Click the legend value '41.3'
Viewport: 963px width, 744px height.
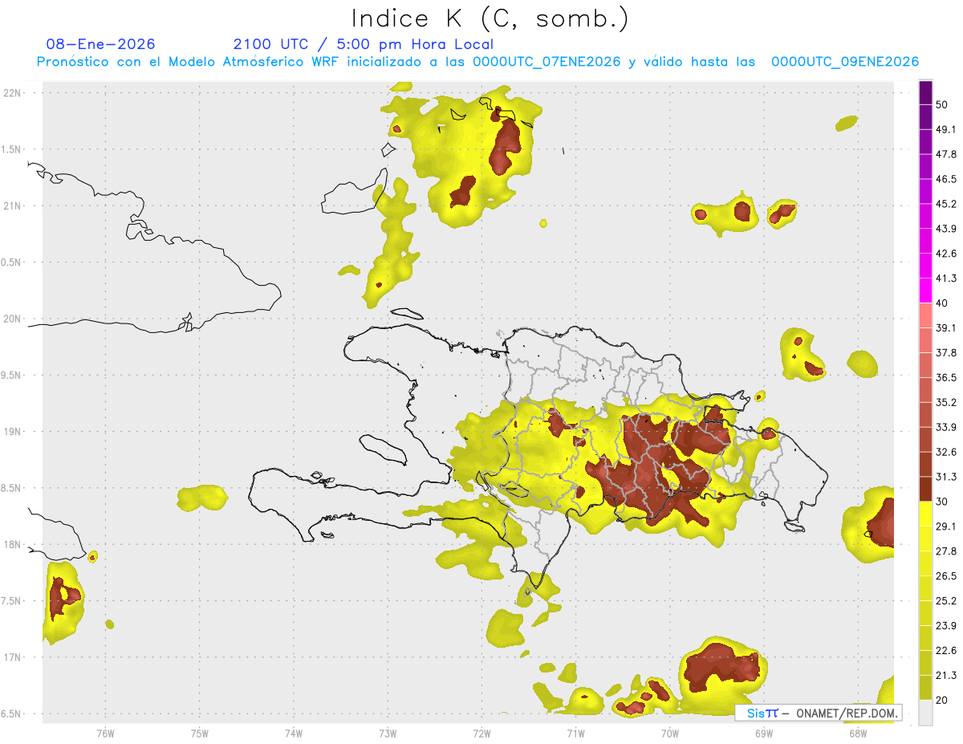click(x=946, y=278)
